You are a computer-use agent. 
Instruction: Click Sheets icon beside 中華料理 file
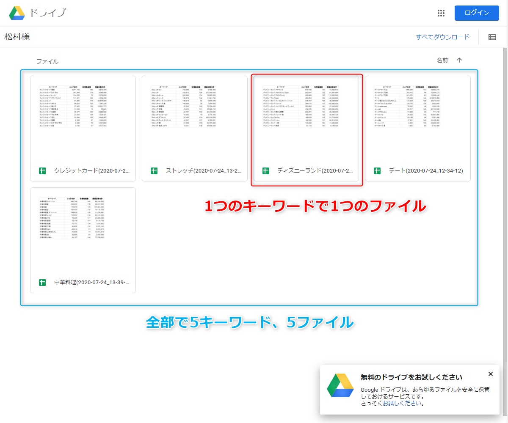coord(42,282)
